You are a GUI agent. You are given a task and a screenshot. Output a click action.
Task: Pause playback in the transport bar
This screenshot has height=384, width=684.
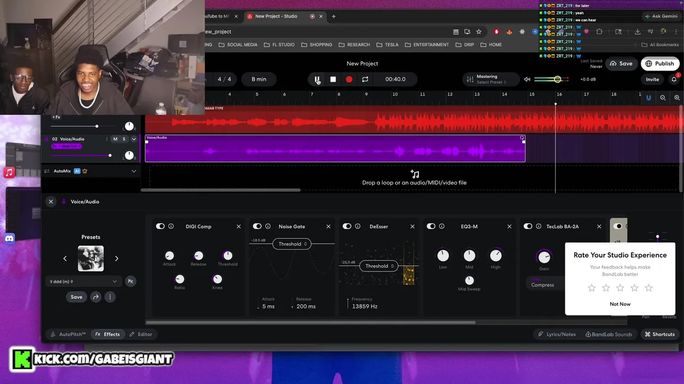pyautogui.click(x=317, y=79)
